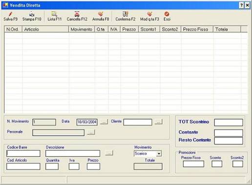Image resolution: width=252 pixels, height=185 pixels.
Task: Focus the Descrizione input field
Action: (73, 153)
